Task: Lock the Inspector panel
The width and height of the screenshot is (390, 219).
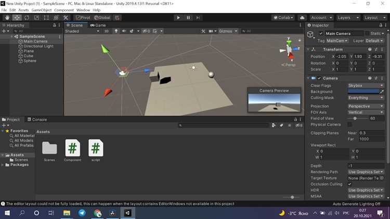Action: pyautogui.click(x=381, y=25)
